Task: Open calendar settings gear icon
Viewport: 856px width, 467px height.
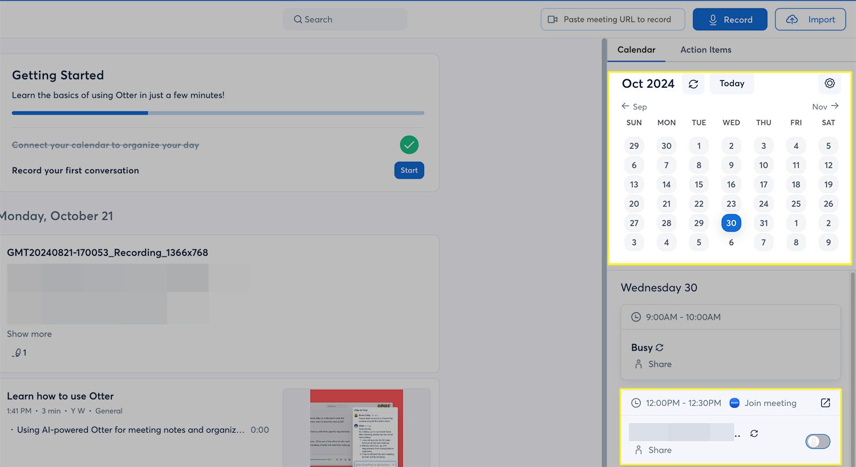Action: click(829, 83)
